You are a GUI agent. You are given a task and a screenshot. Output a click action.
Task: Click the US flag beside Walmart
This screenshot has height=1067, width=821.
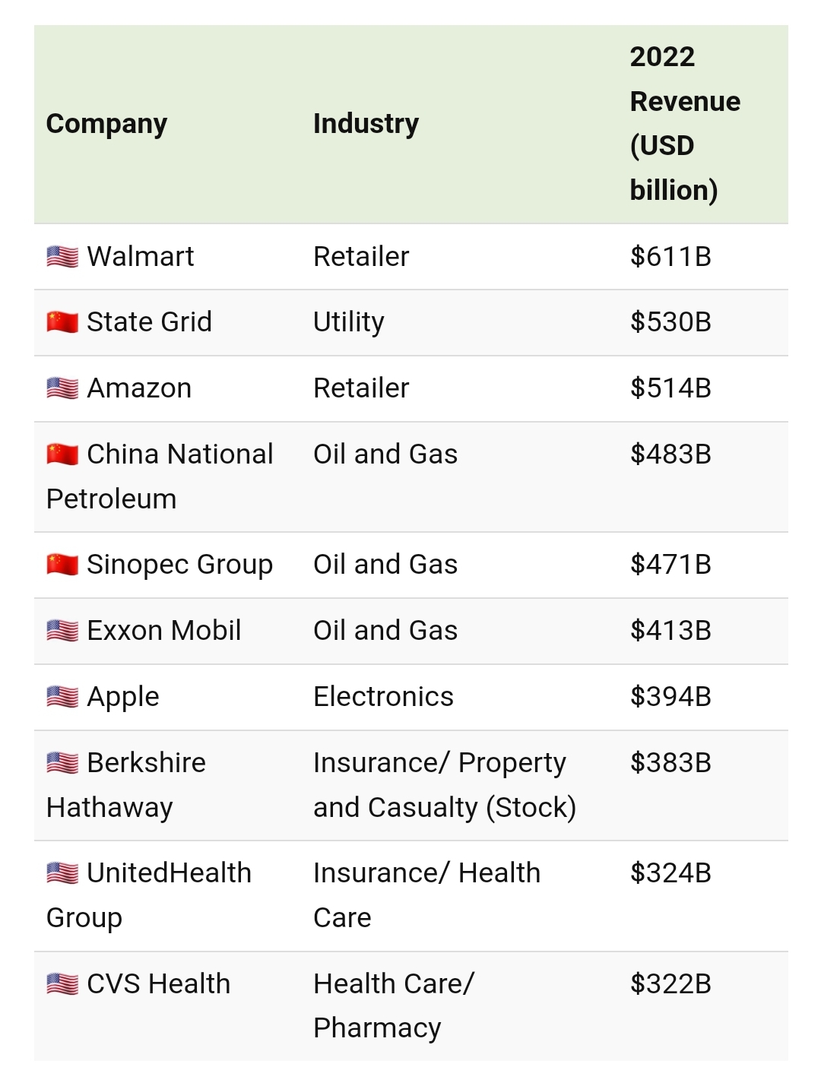62,257
